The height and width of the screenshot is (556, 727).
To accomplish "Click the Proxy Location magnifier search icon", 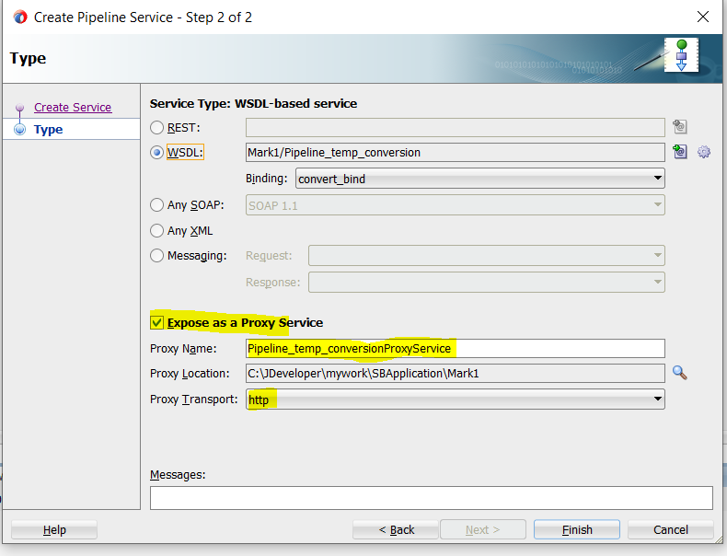I will (x=680, y=373).
